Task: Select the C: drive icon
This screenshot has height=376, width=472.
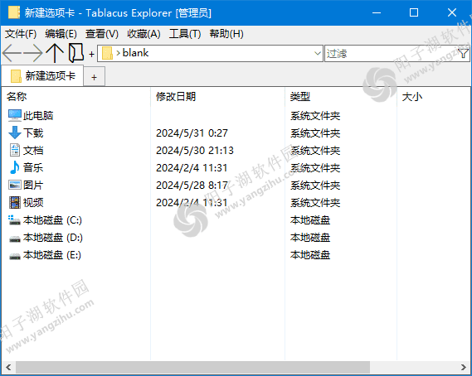Action: tap(14, 220)
